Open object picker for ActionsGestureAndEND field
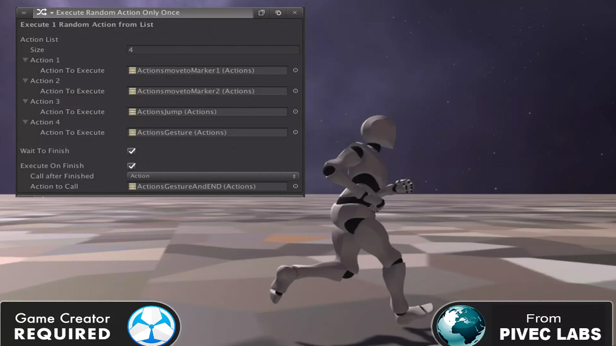 pyautogui.click(x=295, y=186)
